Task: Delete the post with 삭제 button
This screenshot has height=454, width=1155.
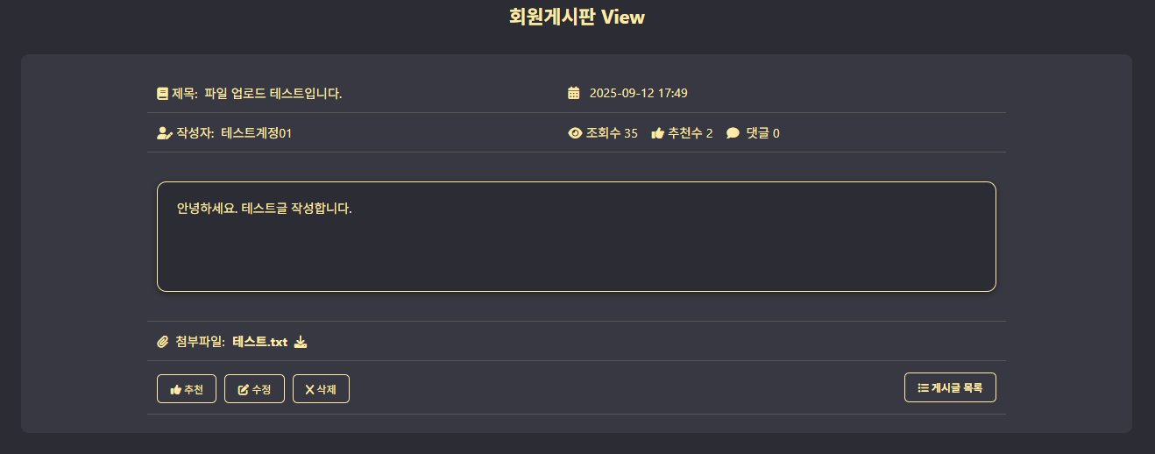Action: 321,389
